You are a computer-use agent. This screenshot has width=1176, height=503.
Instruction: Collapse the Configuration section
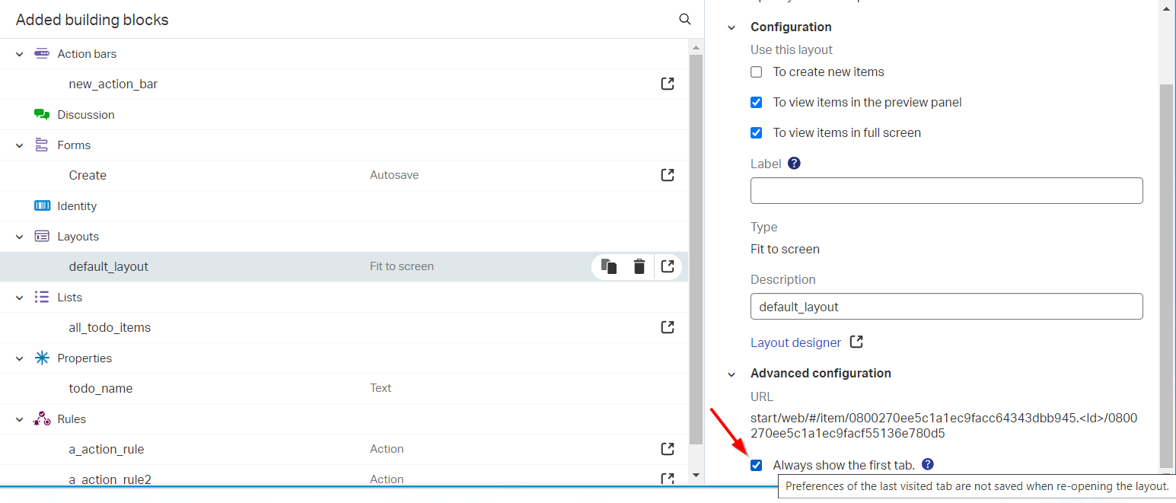pyautogui.click(x=731, y=27)
